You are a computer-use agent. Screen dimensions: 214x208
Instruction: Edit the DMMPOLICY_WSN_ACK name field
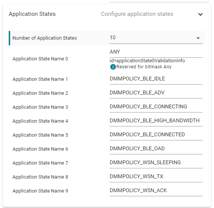point(156,191)
